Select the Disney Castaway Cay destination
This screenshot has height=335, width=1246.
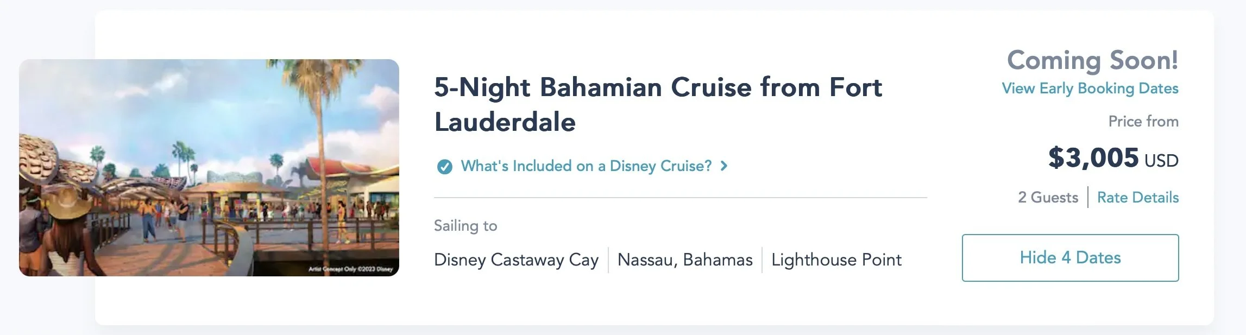coord(516,260)
